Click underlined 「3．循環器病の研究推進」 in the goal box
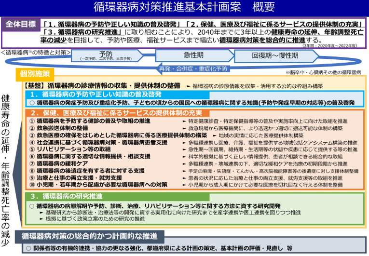Screen dimensions: 369x256 (x=82, y=32)
